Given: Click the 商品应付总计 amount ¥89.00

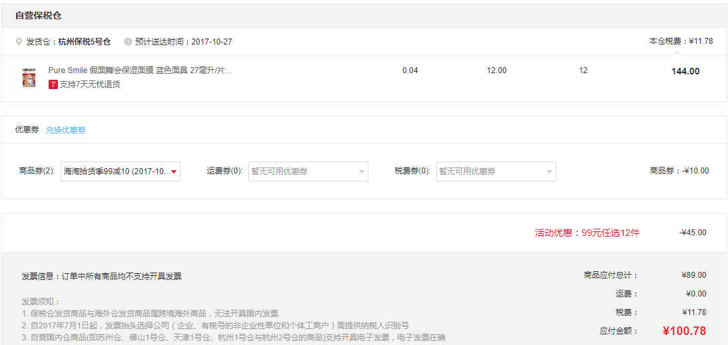Looking at the screenshot, I should [693, 275].
